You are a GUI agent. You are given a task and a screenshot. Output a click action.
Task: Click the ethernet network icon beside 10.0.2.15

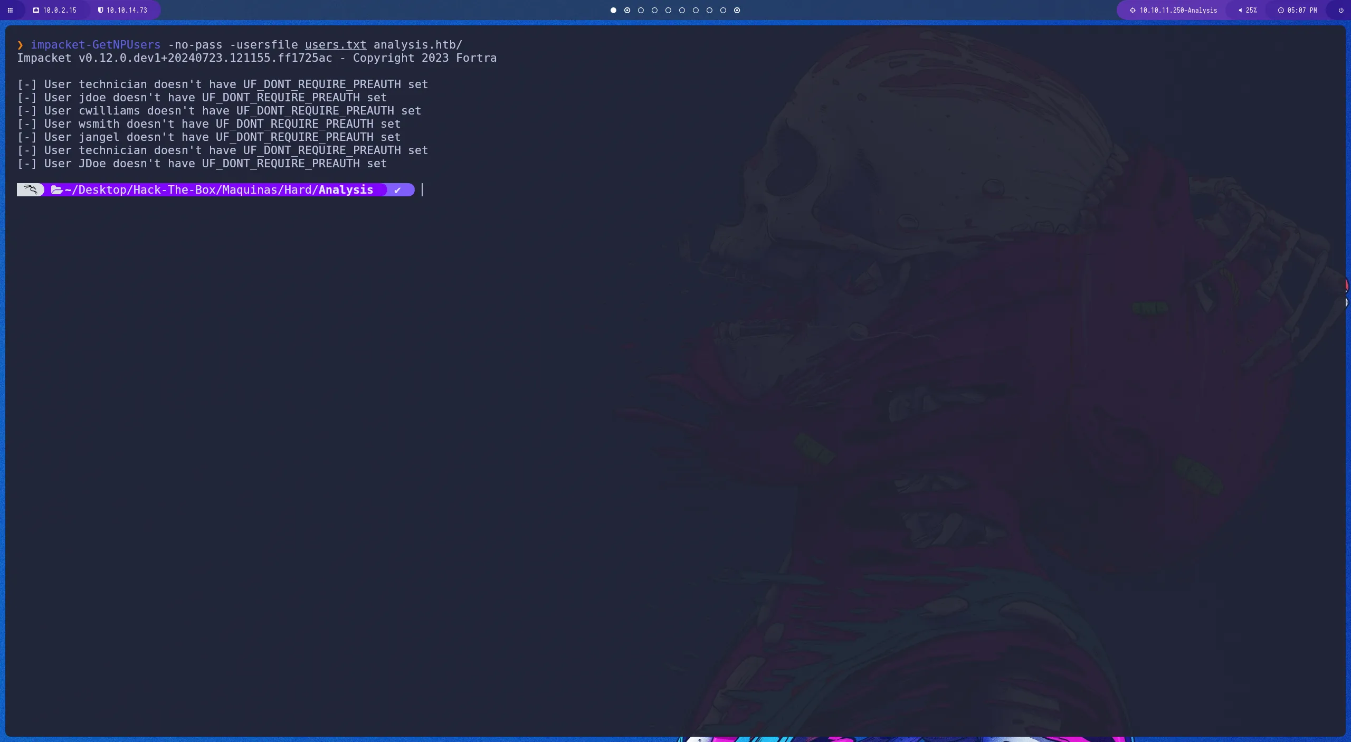tap(35, 10)
